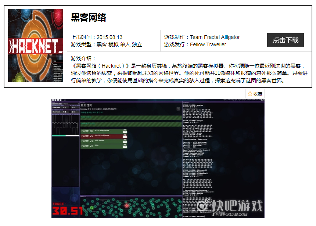Click the 点击下载 download button
This screenshot has height=226, width=316.
point(286,40)
